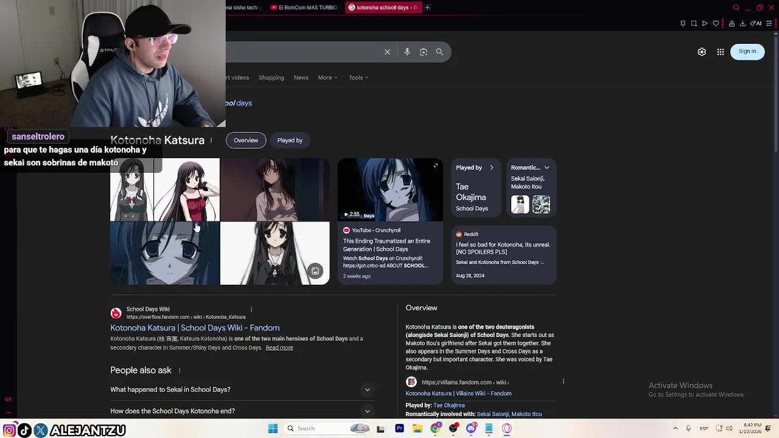The image size is (779, 438).
Task: Open the Reddit I feel so bad for Kotonoha post
Action: pyautogui.click(x=503, y=248)
